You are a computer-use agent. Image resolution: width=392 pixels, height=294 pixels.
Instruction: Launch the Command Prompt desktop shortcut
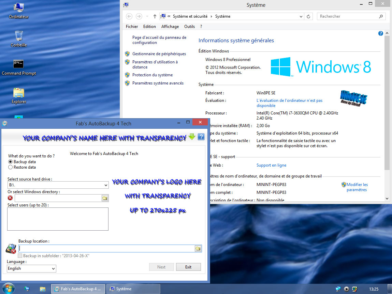point(19,67)
